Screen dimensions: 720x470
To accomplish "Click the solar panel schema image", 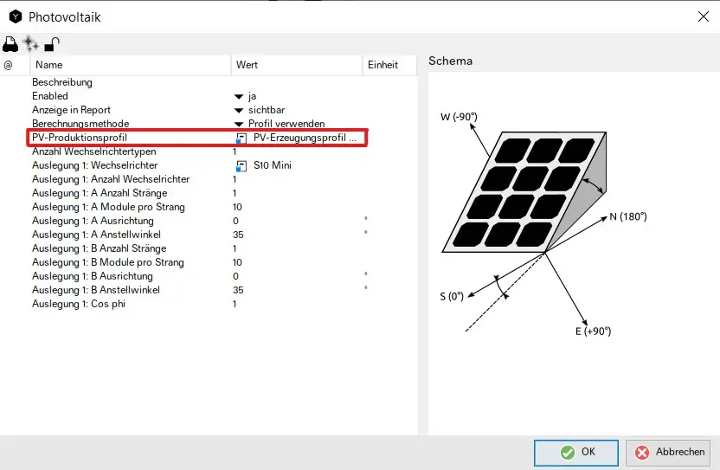I will (542, 224).
